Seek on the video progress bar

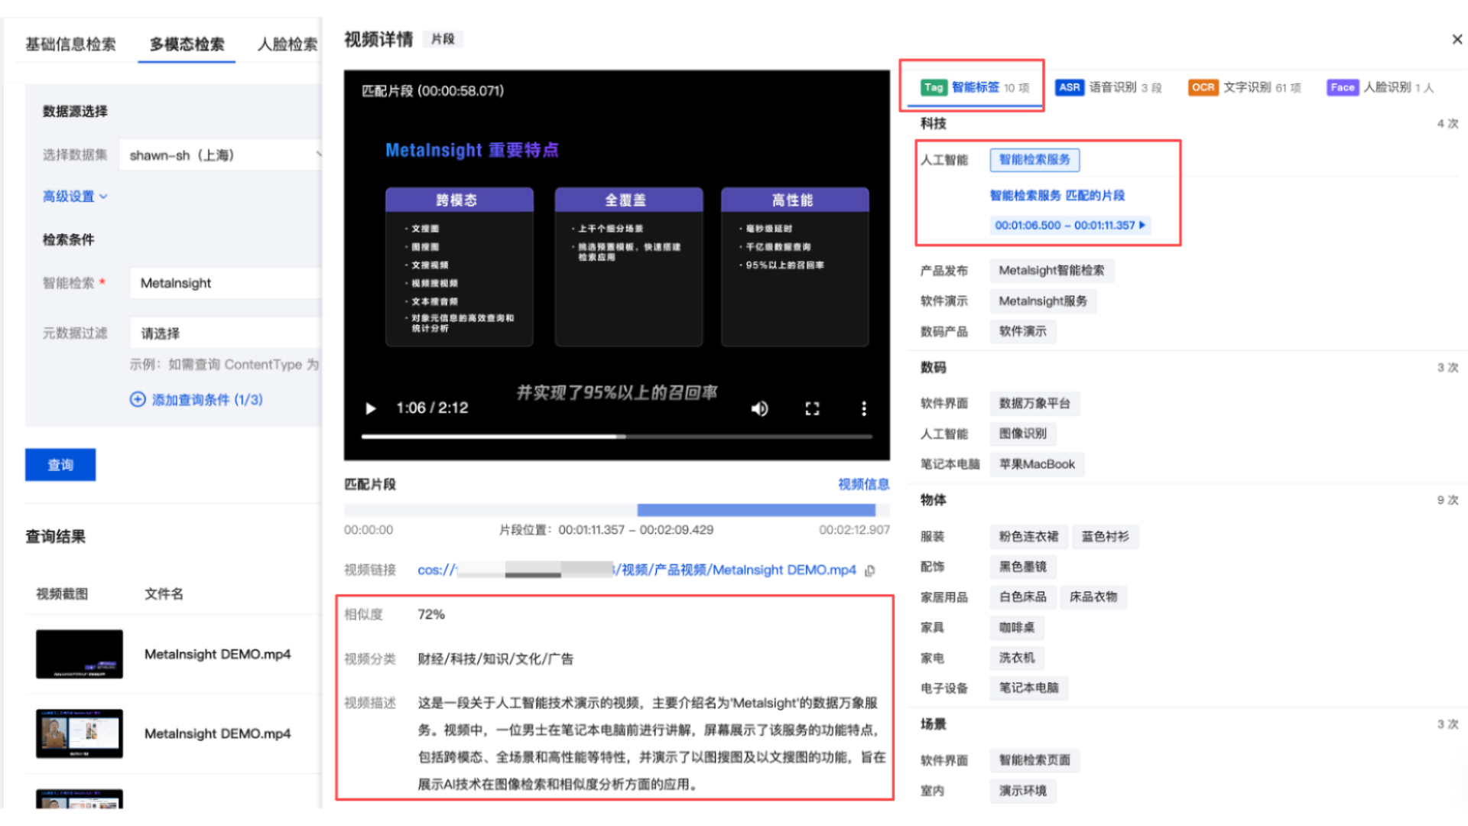tap(616, 437)
